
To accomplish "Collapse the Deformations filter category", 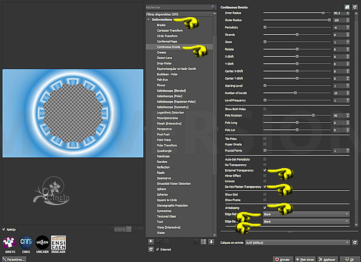I will (149, 20).
